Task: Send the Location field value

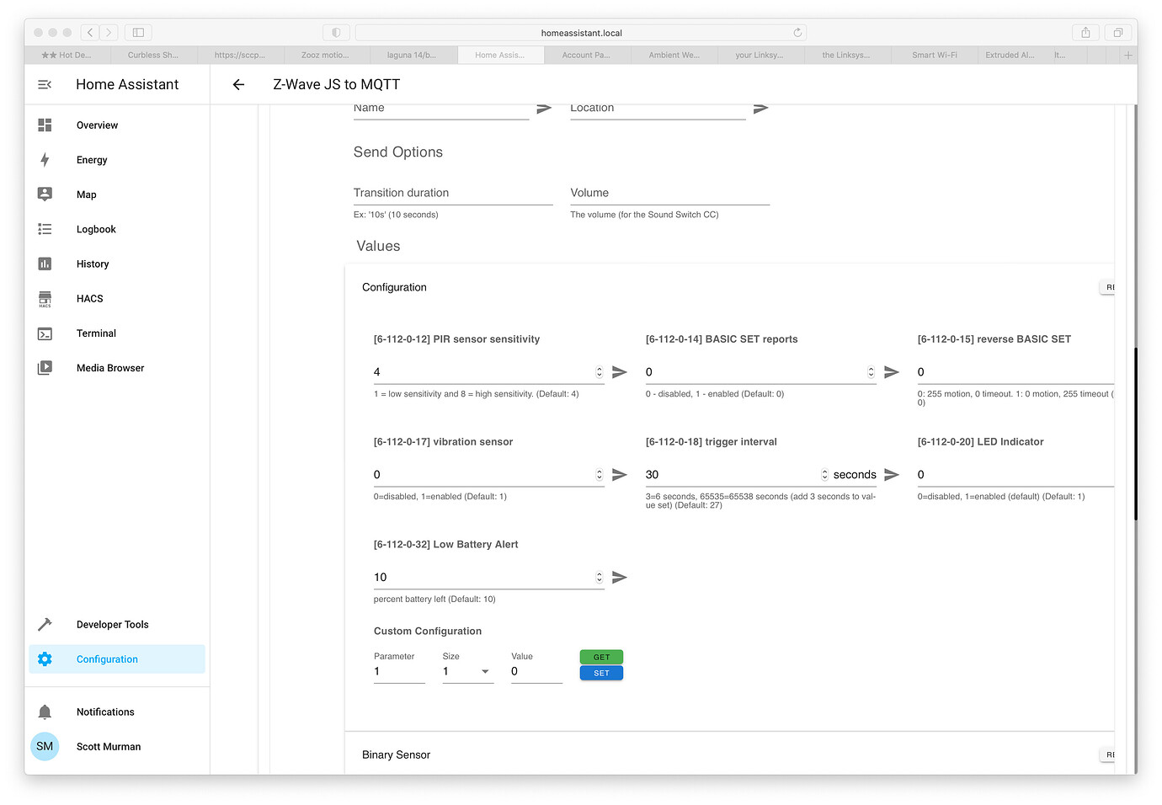Action: click(x=760, y=108)
